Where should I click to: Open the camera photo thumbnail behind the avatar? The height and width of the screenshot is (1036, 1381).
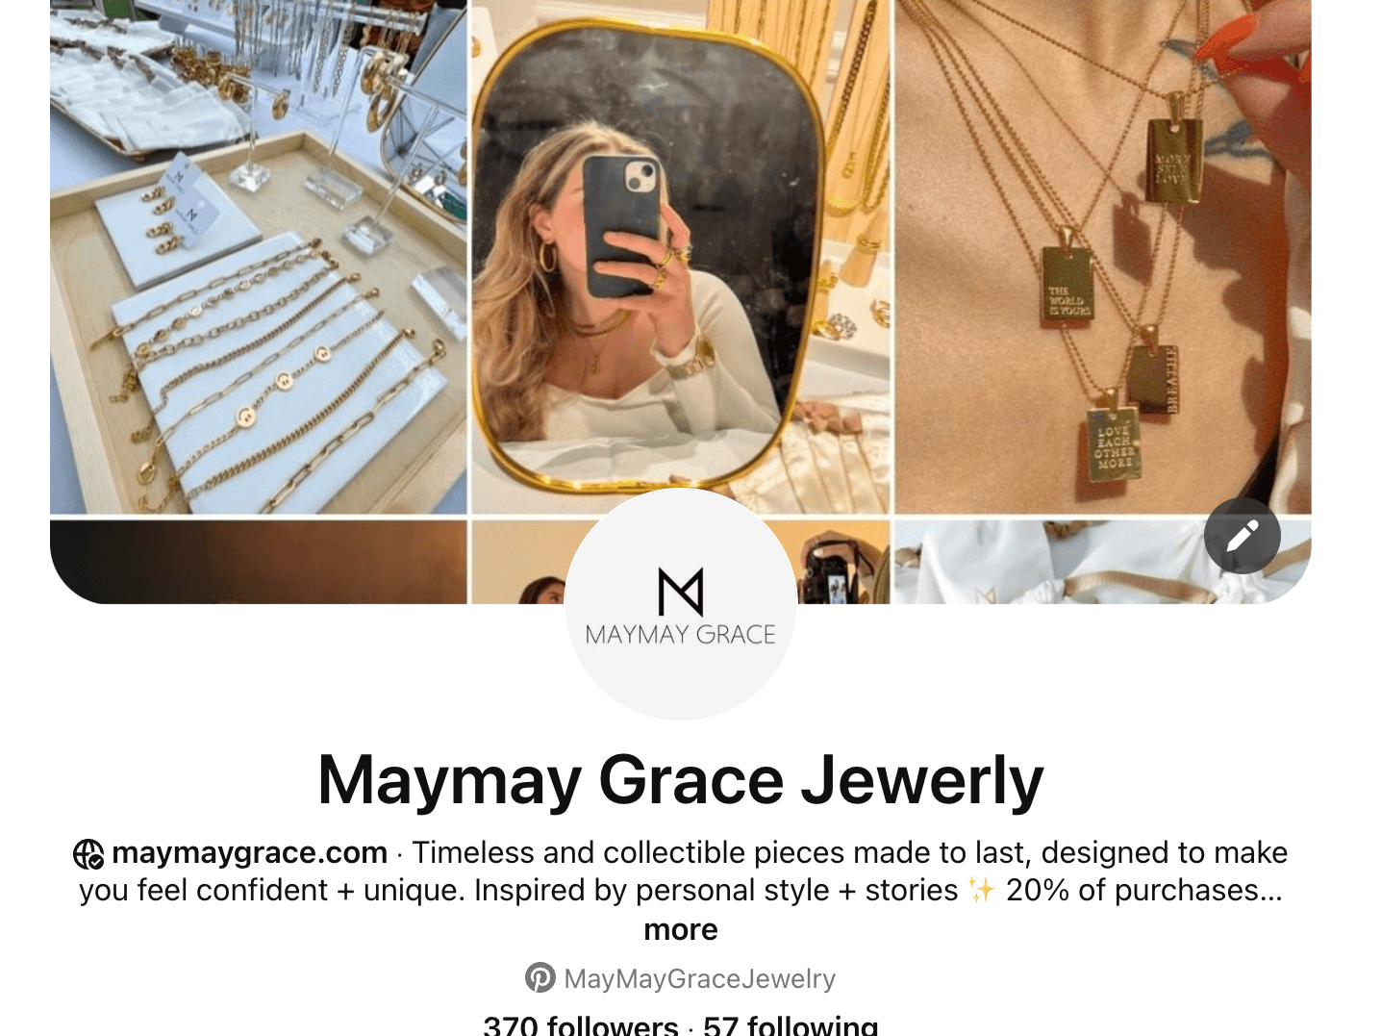pyautogui.click(x=843, y=562)
